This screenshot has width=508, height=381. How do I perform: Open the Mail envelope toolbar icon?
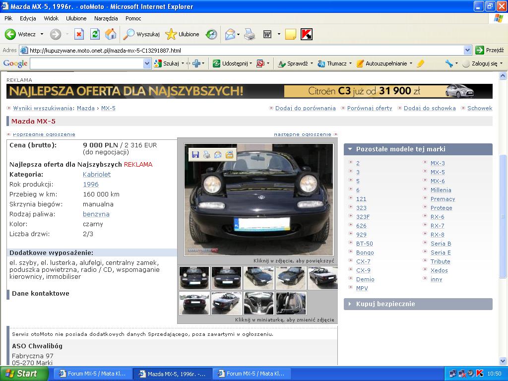[230, 34]
